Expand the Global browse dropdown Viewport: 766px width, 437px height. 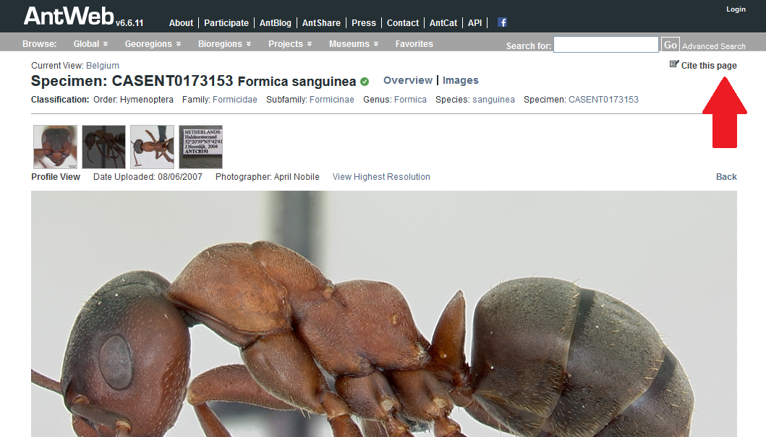(90, 44)
